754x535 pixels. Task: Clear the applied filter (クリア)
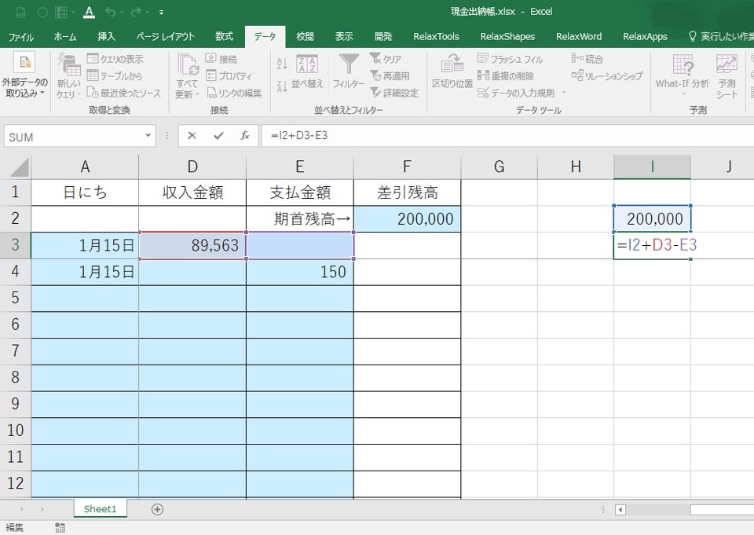click(384, 59)
